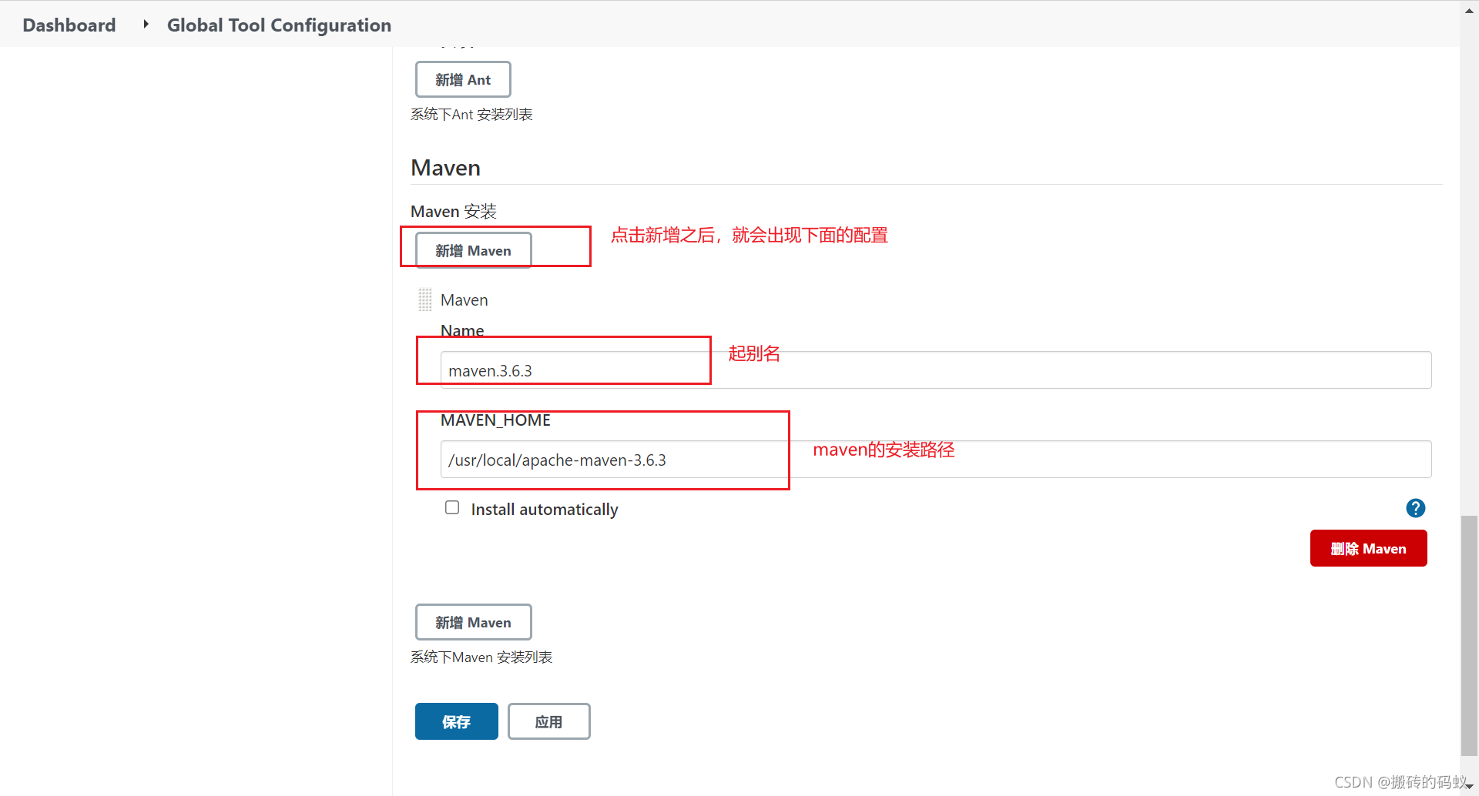Image resolution: width=1479 pixels, height=796 pixels.
Task: Click the 系统下Maven 安装列表 text
Action: pyautogui.click(x=481, y=657)
